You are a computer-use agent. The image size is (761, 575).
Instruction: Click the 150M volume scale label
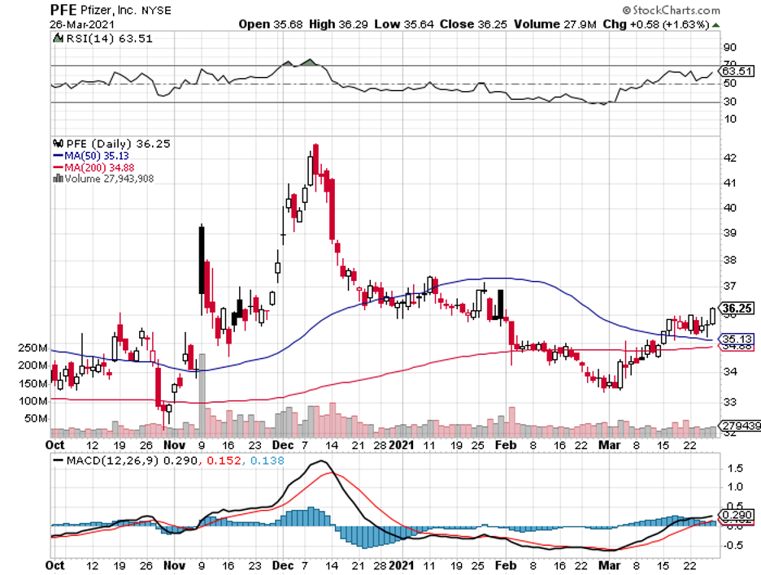tap(33, 383)
